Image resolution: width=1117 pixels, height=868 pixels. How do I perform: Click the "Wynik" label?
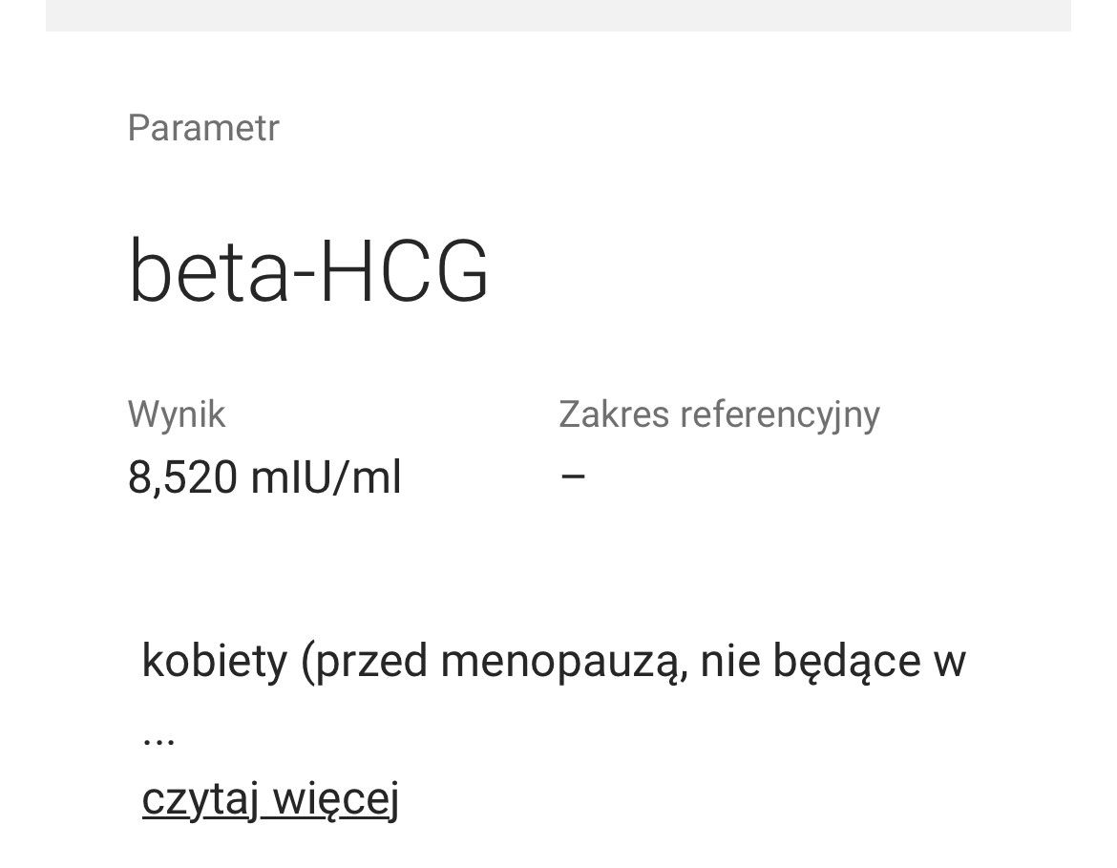pos(177,414)
